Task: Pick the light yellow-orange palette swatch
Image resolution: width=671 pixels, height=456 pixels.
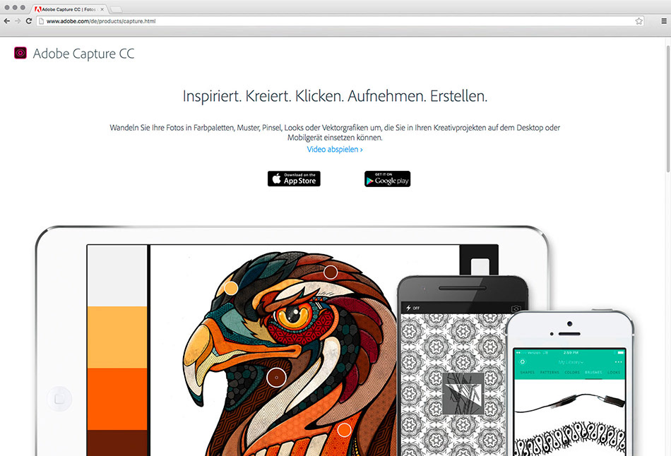Action: point(117,337)
